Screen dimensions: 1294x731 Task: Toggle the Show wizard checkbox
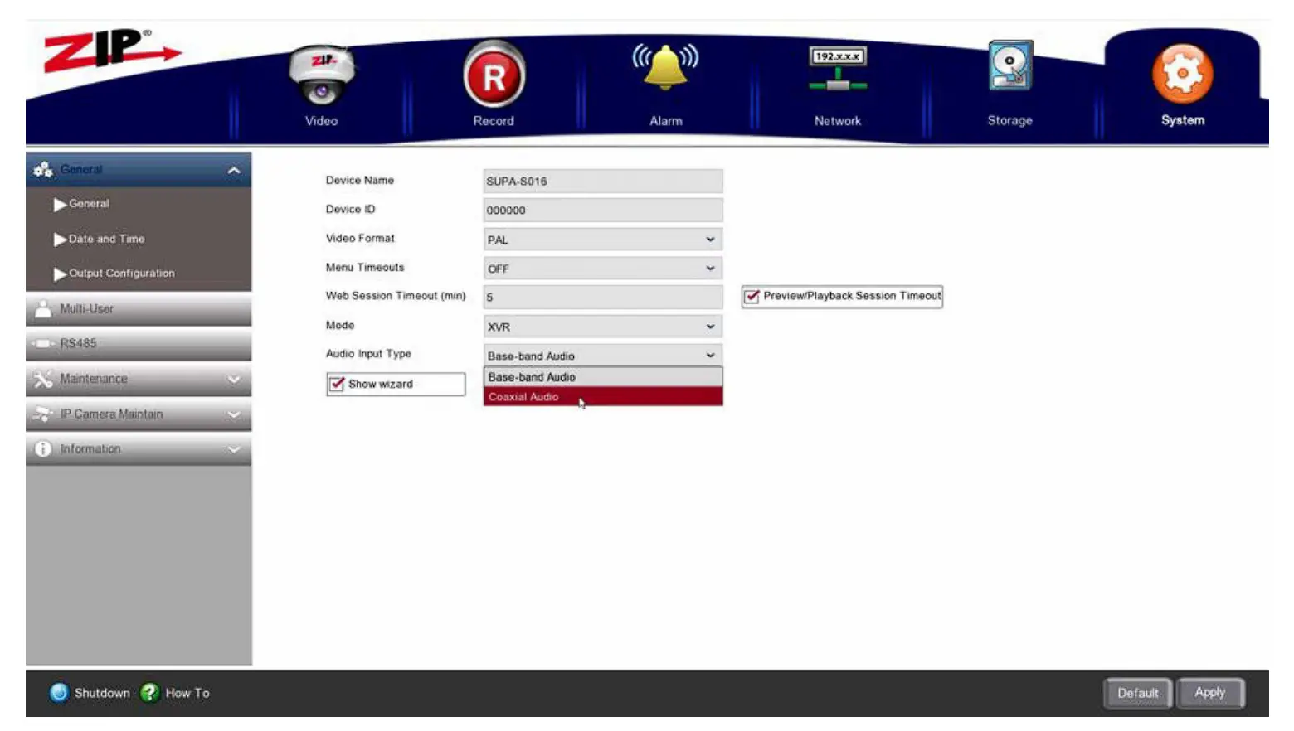(x=337, y=384)
